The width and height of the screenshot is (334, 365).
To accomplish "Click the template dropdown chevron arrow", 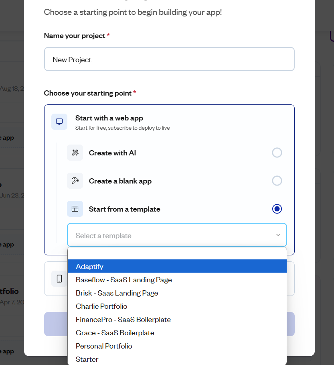I will point(278,235).
